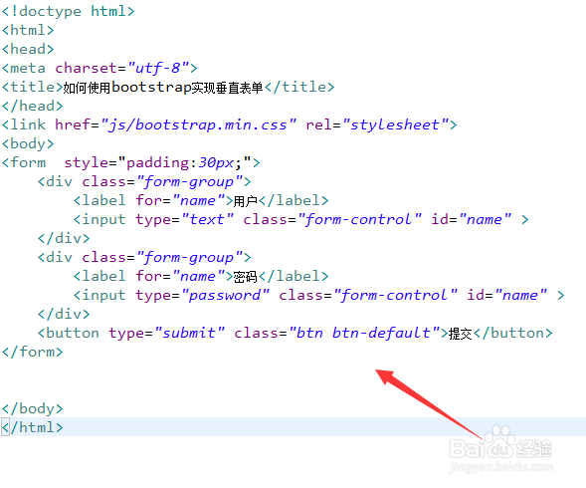586x488 pixels.
Task: Click the opening <head> tag
Action: [28, 49]
